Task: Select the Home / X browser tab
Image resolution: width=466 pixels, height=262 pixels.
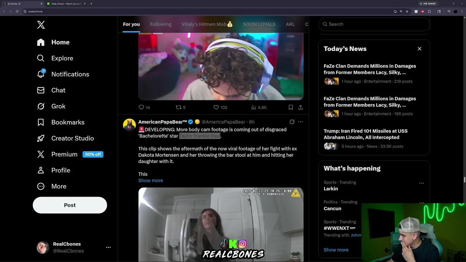Action: click(x=23, y=4)
